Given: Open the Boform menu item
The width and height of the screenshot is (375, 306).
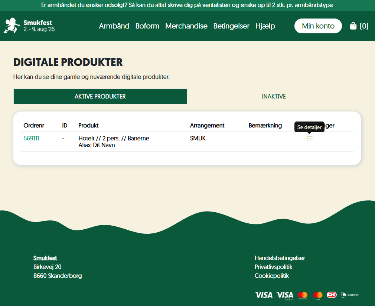Looking at the screenshot, I should pyautogui.click(x=147, y=26).
